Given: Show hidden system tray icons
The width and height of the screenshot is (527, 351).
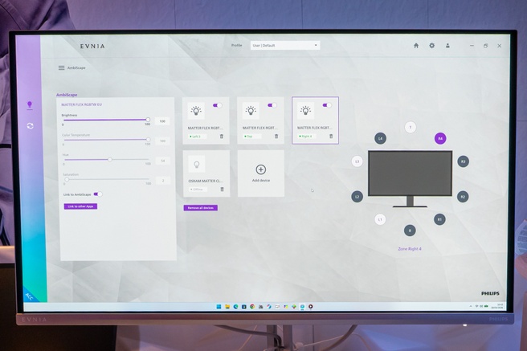Looking at the screenshot, I should tap(471, 306).
